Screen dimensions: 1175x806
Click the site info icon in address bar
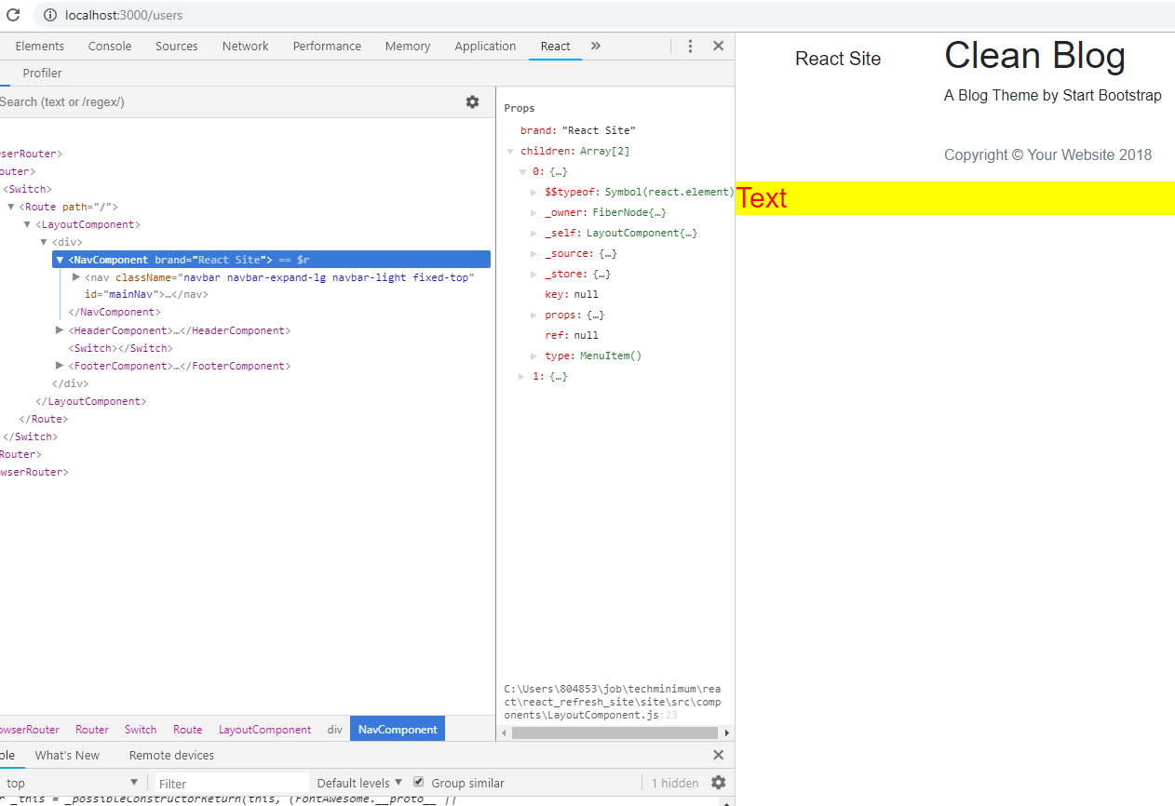tap(48, 15)
